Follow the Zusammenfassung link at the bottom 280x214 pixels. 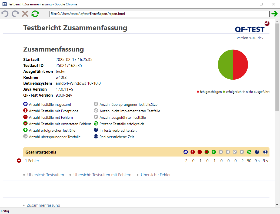coord(44,205)
